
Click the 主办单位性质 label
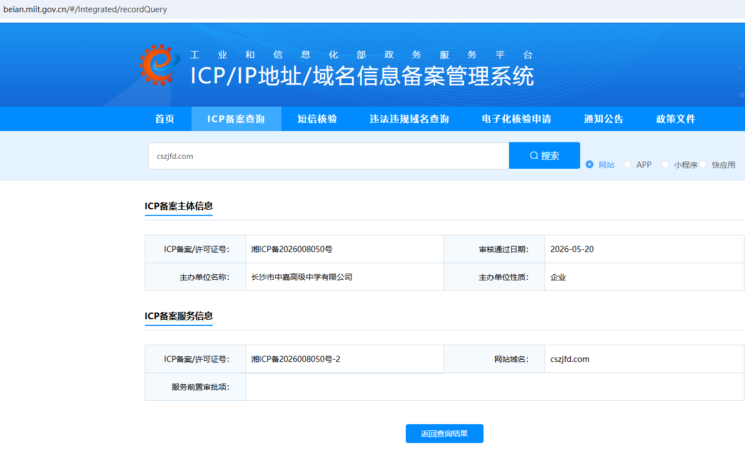point(504,277)
